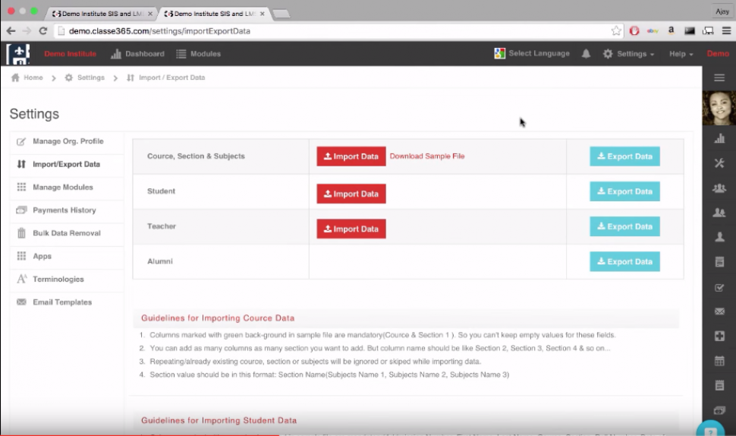Export Data for the Teacher row
This screenshot has height=436, width=736.
click(x=624, y=226)
